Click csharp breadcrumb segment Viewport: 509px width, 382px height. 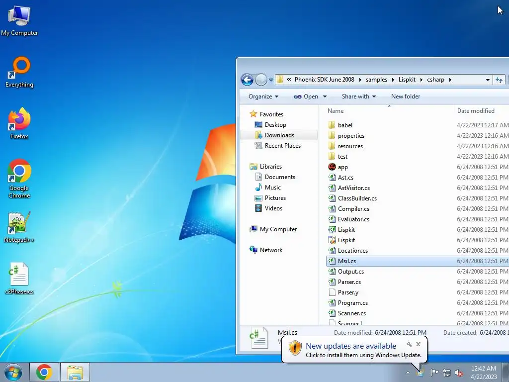tap(435, 80)
